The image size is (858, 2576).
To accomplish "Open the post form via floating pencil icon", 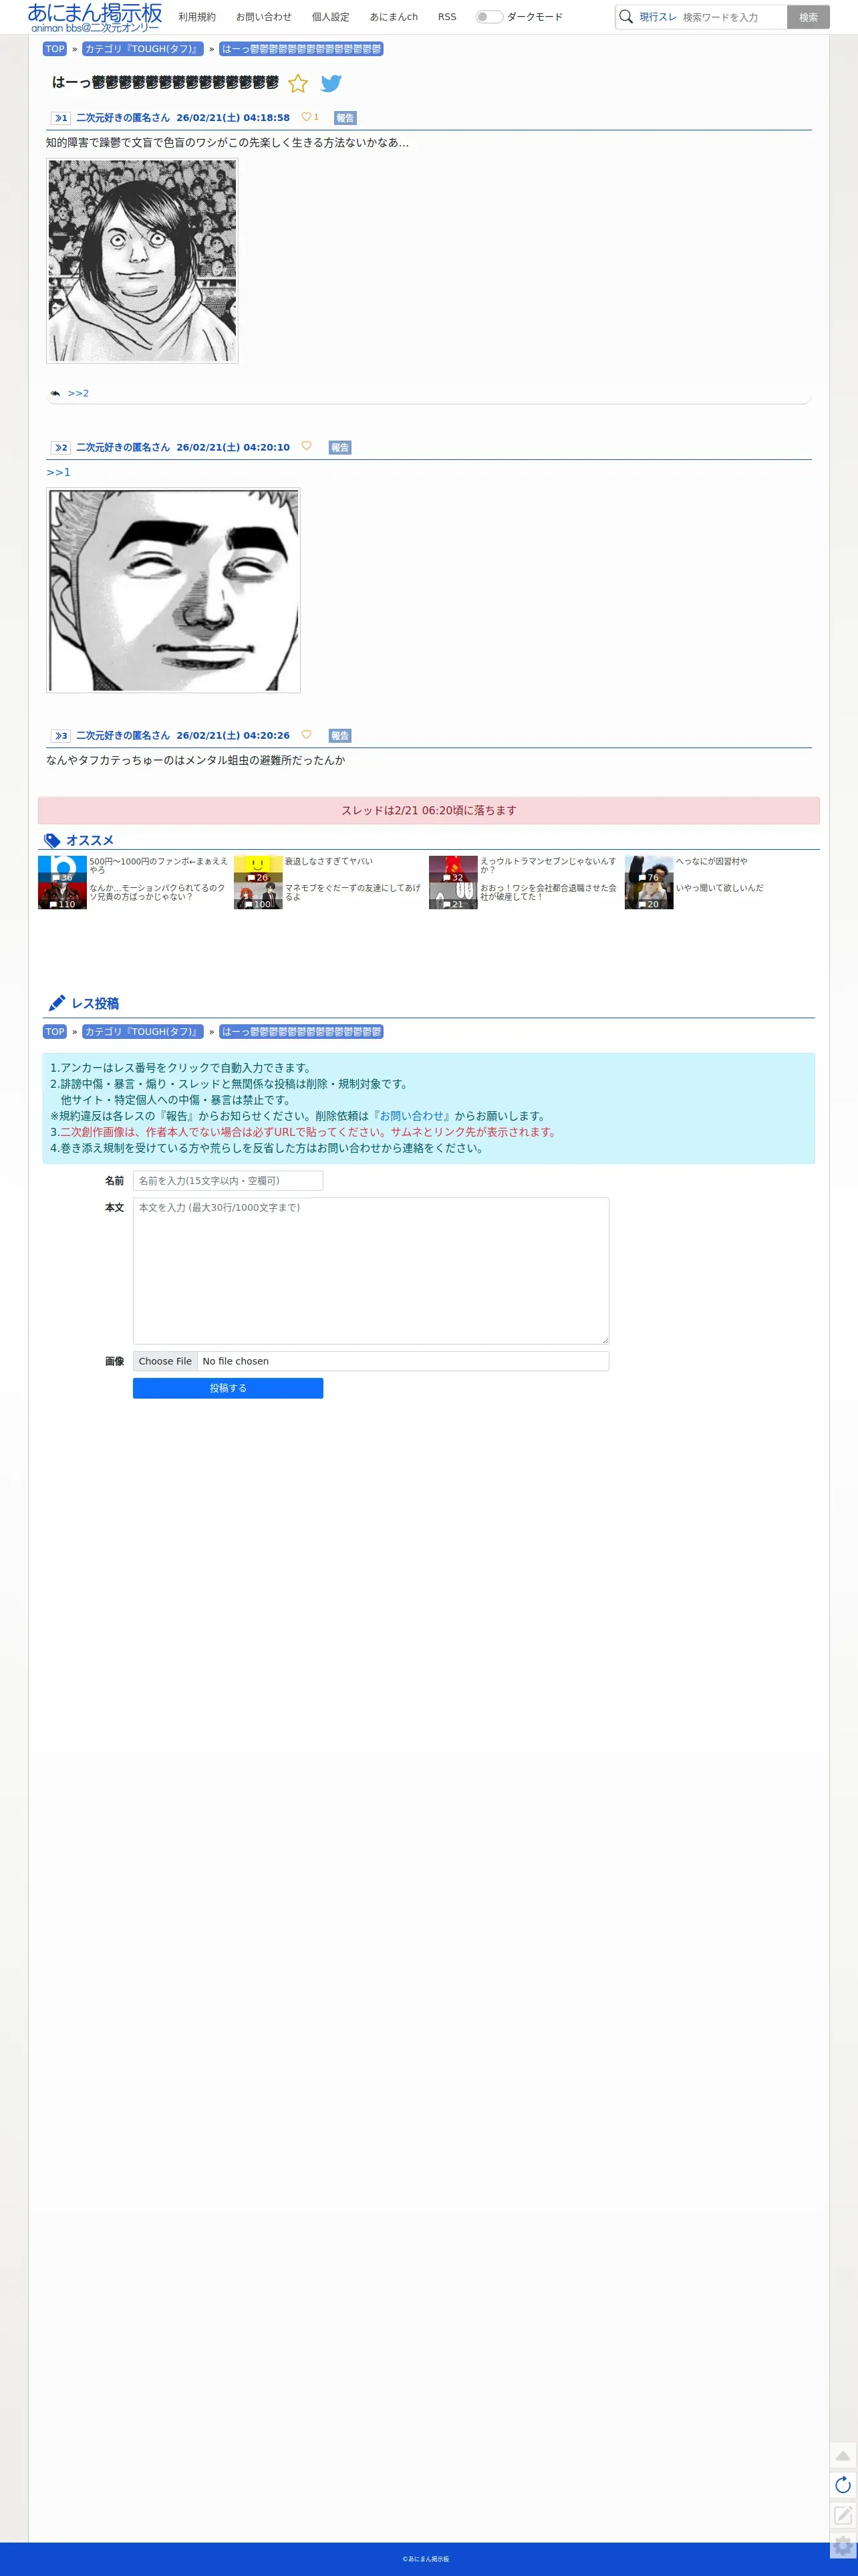I will [x=843, y=2515].
